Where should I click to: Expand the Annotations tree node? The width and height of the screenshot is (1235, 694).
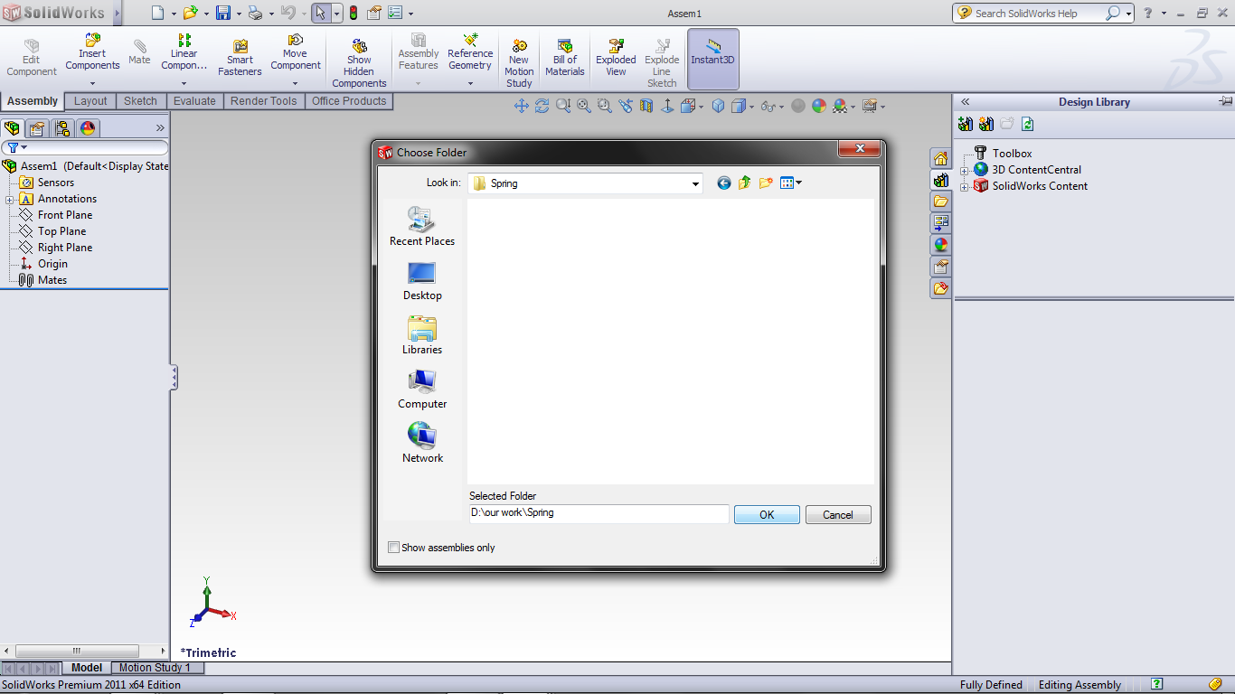[9, 199]
